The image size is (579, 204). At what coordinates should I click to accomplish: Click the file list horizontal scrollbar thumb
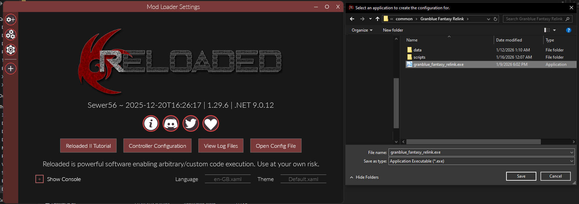(x=473, y=142)
